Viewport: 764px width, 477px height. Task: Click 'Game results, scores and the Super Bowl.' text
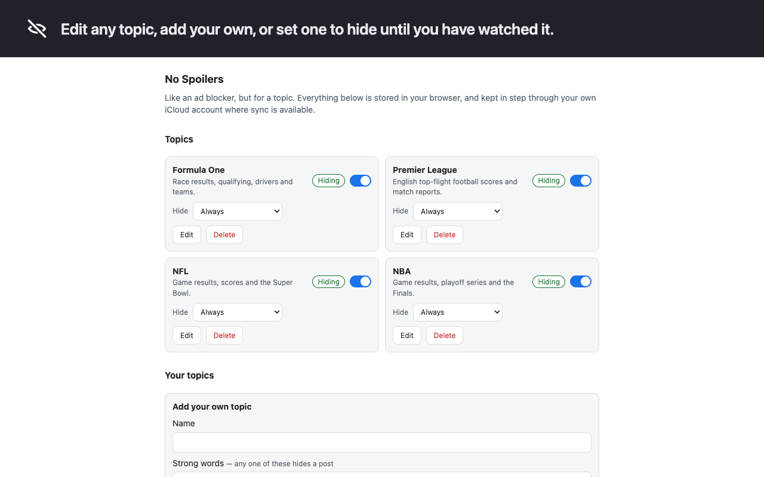233,287
